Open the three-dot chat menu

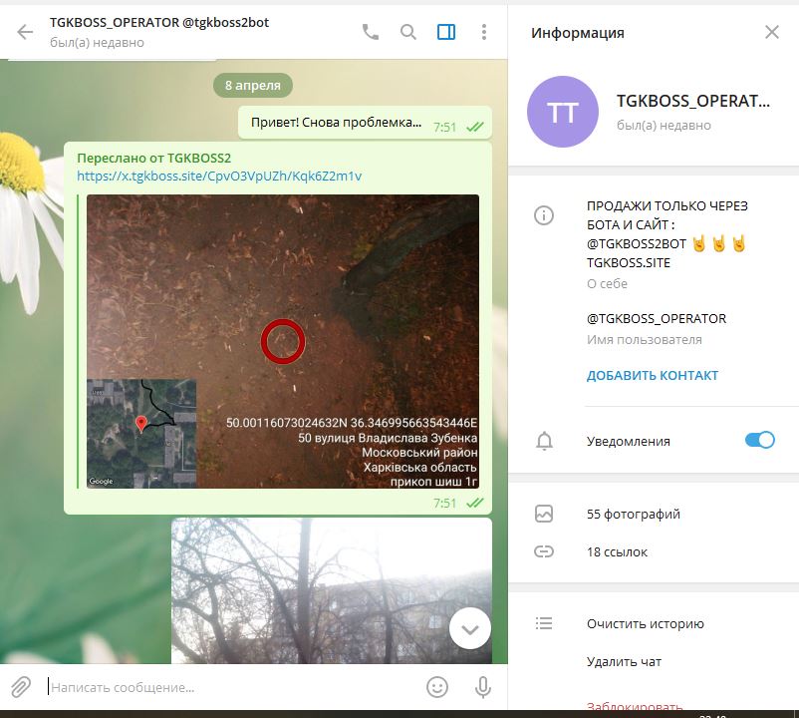(484, 32)
